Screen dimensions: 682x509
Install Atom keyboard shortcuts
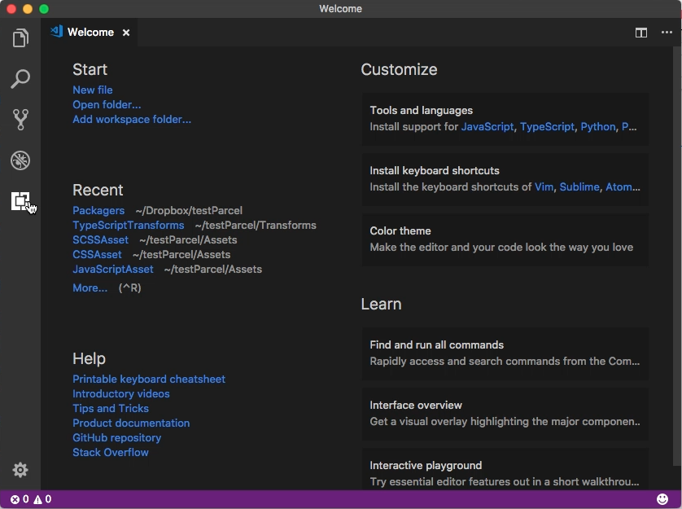619,187
